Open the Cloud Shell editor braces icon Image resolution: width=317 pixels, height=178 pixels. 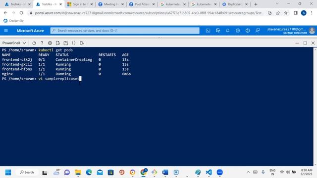pyautogui.click(x=74, y=43)
